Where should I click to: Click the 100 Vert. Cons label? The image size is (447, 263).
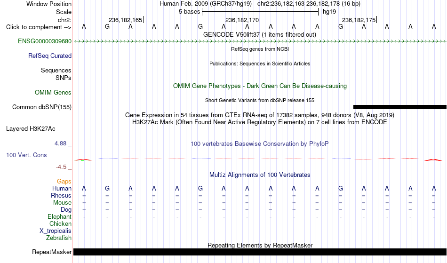26,155
